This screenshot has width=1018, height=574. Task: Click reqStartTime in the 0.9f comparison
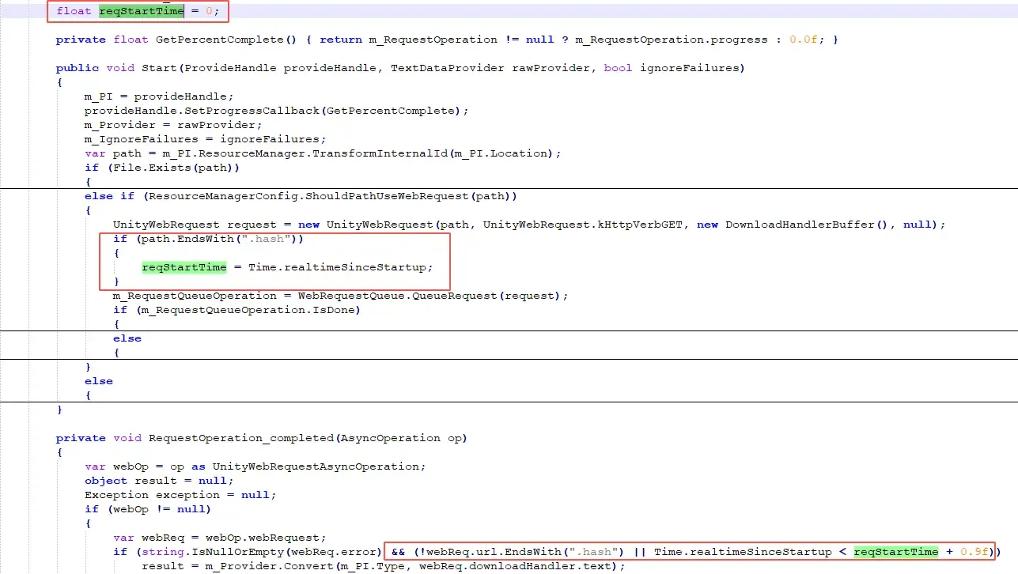(895, 552)
